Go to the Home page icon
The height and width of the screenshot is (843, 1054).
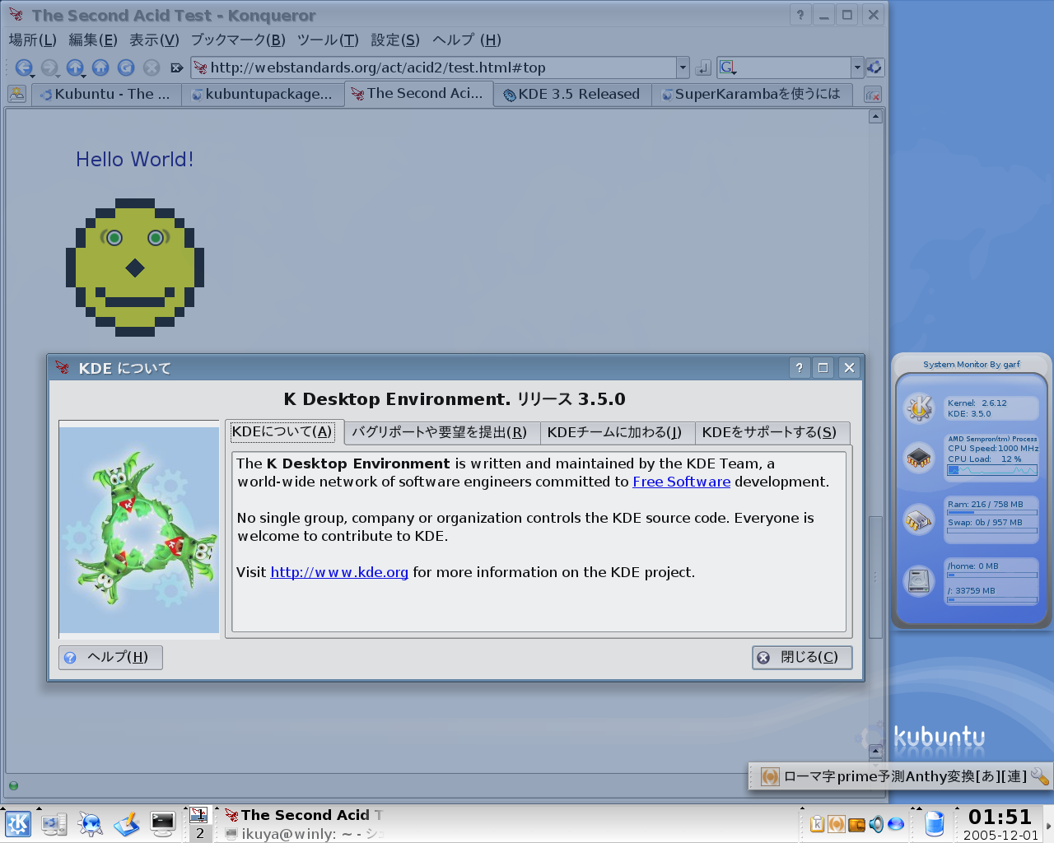[x=100, y=68]
